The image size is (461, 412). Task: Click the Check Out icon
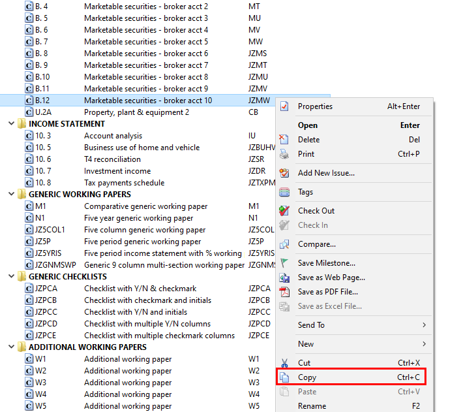click(284, 211)
